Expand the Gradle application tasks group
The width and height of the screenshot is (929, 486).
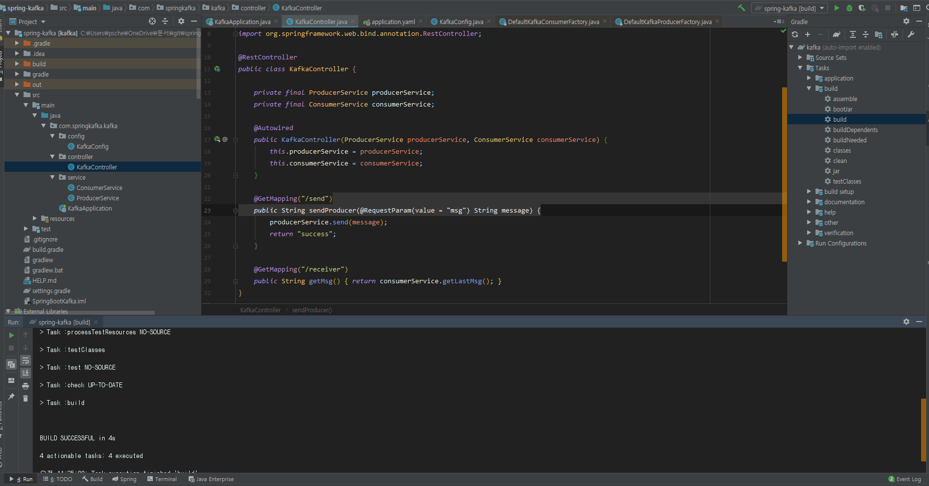[809, 78]
